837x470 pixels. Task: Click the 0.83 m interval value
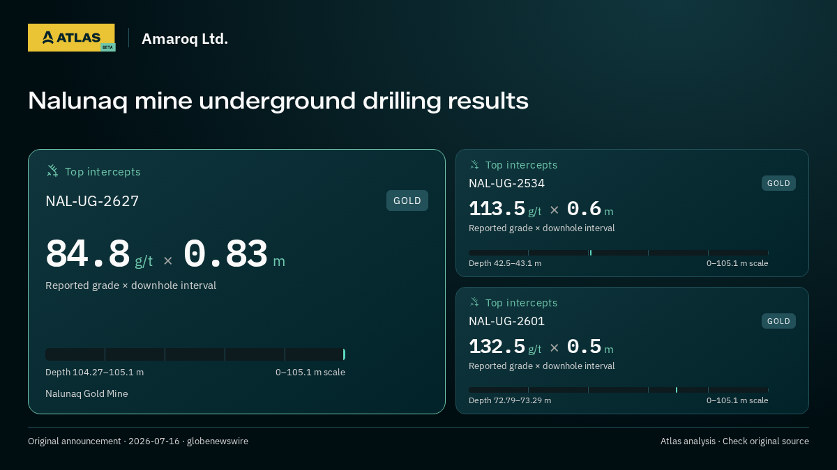pyautogui.click(x=234, y=255)
